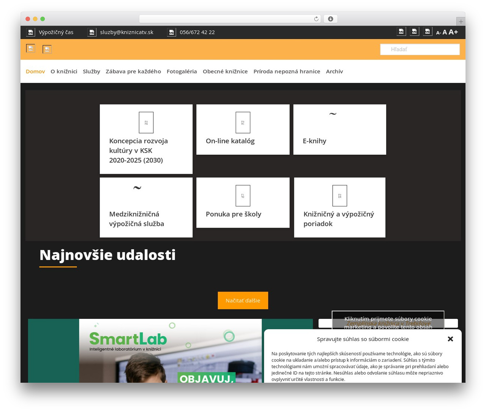Open the SmartLab banner image

point(170,351)
